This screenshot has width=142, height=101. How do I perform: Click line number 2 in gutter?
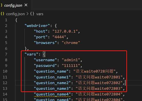(x=6, y=26)
